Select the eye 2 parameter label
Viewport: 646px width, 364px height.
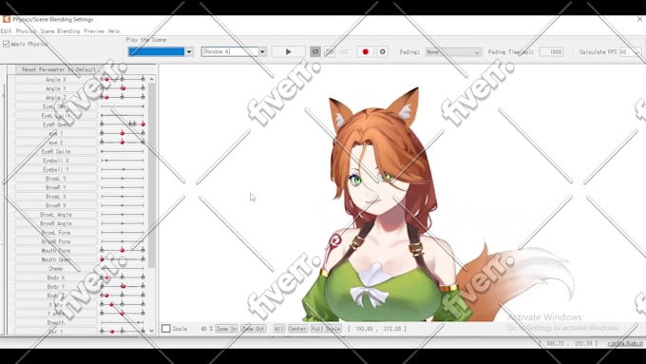tap(56, 143)
